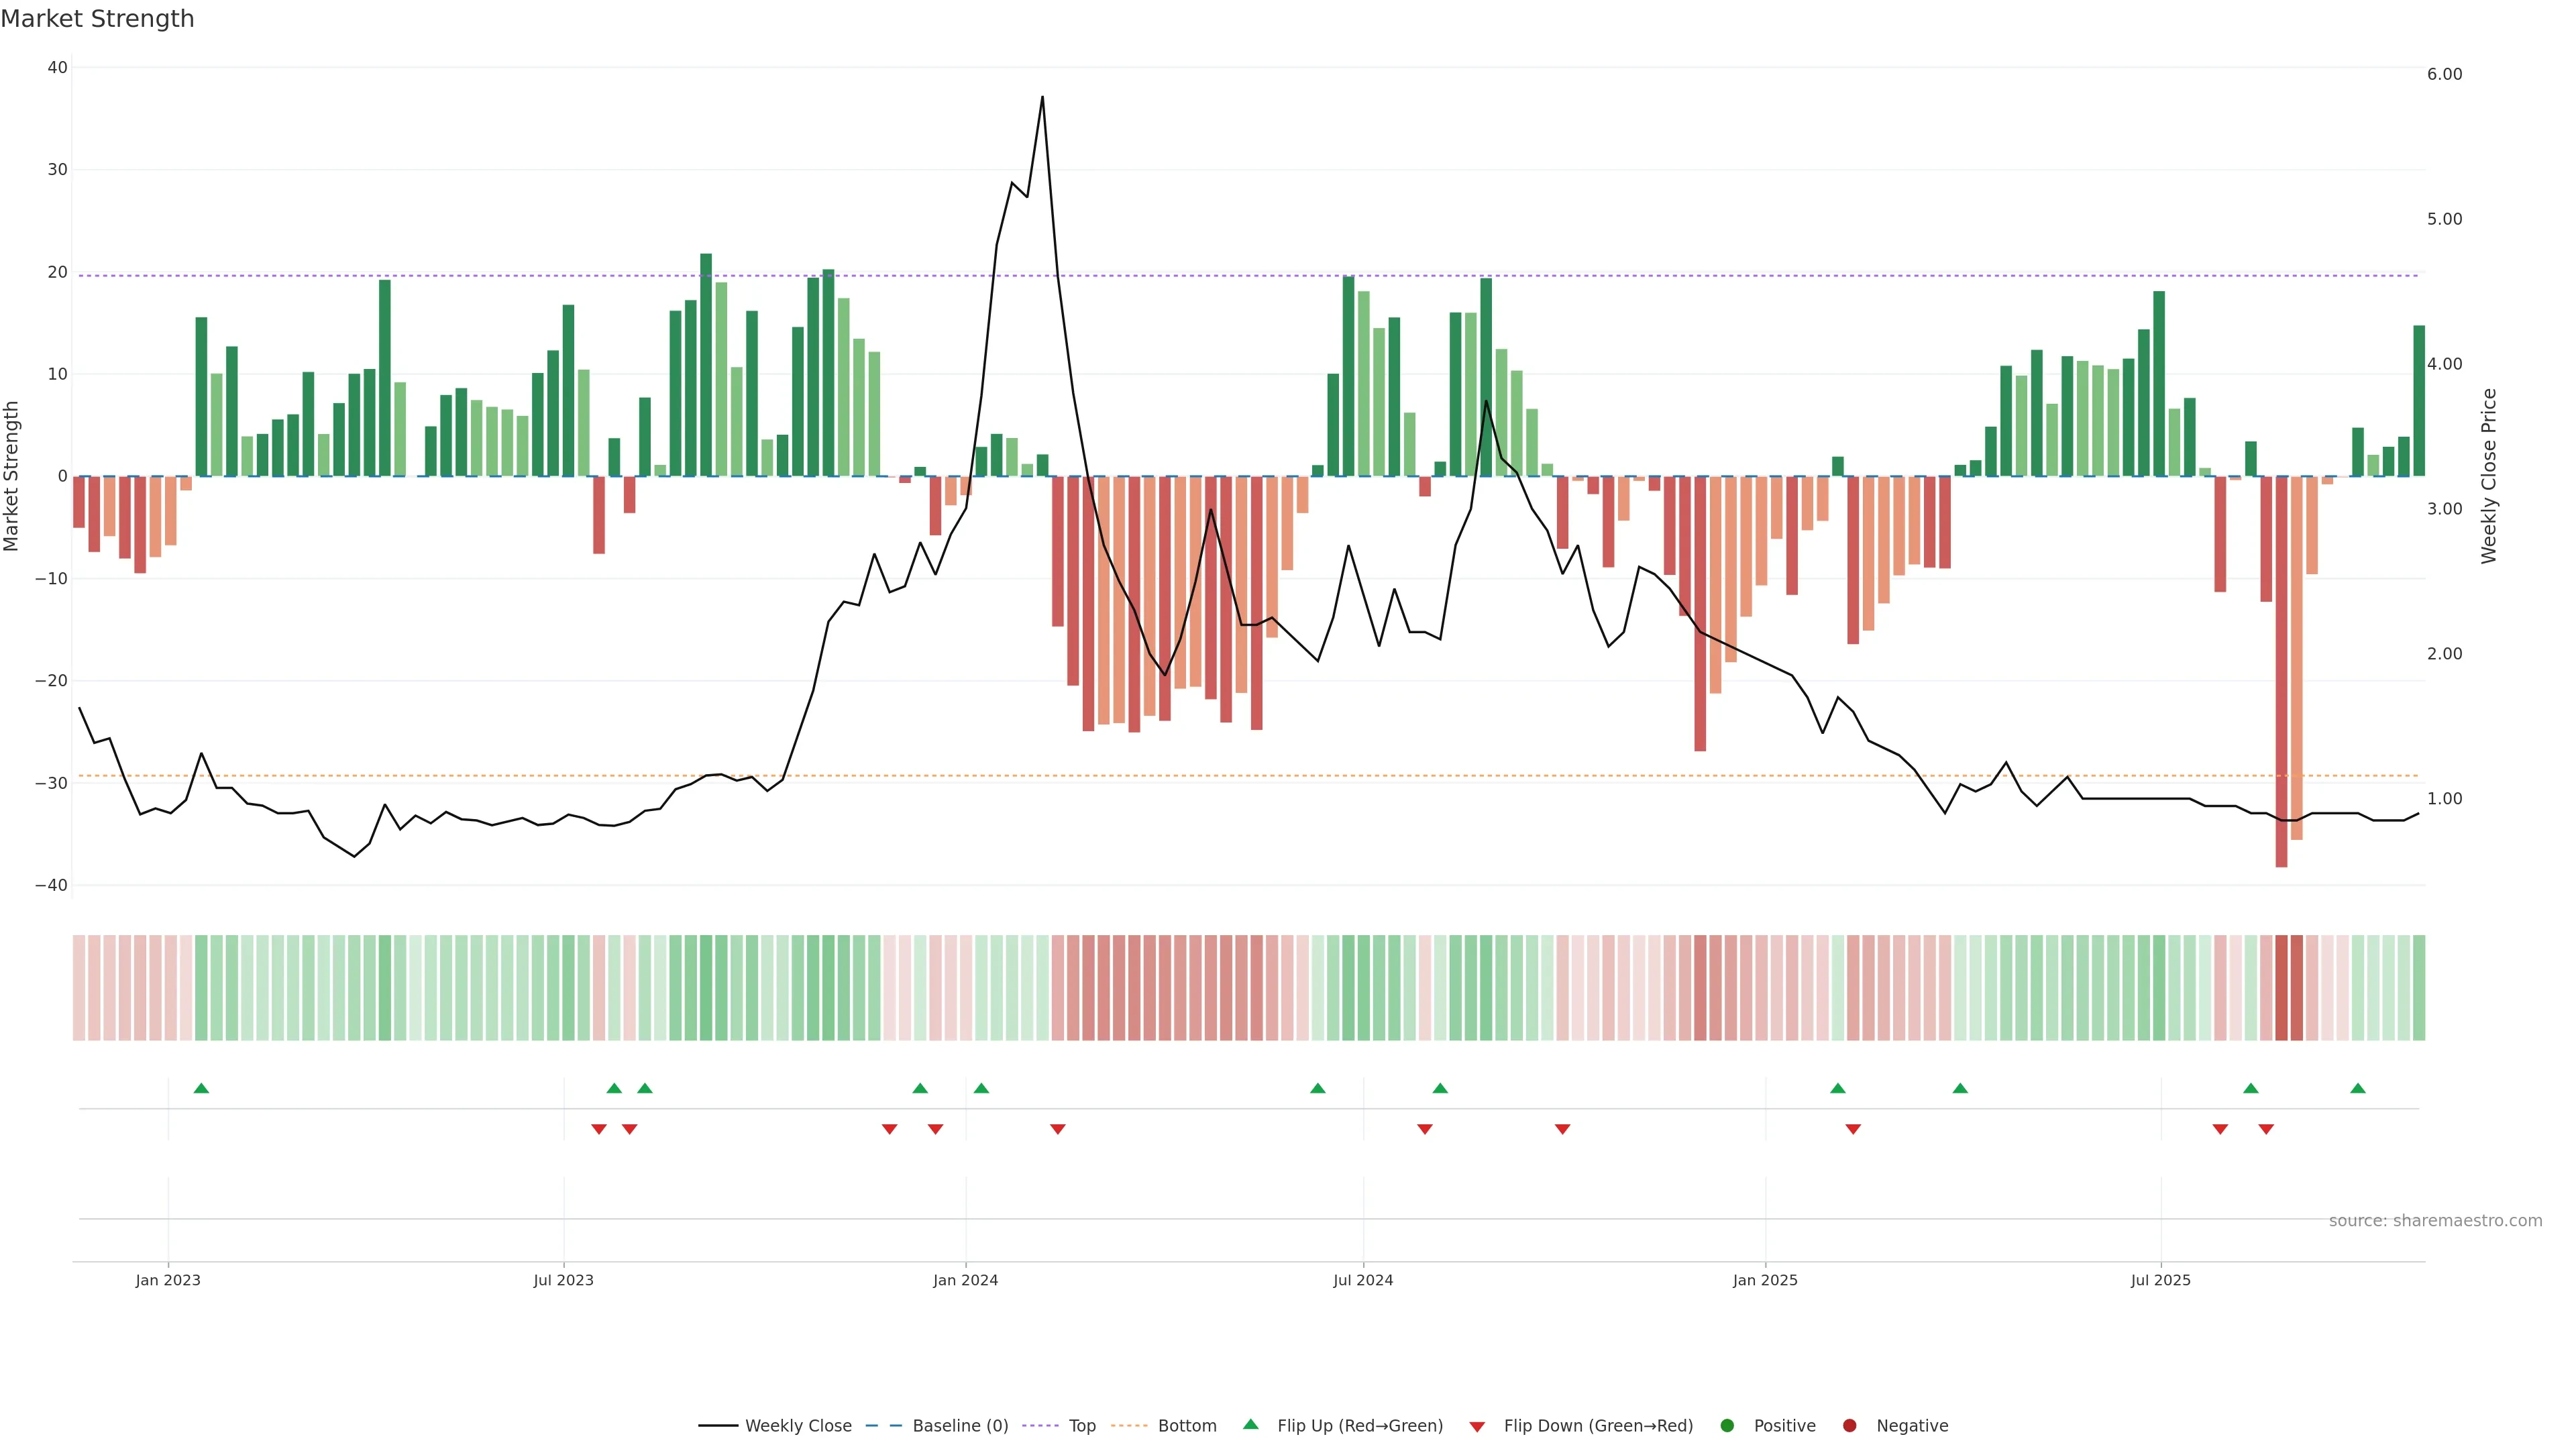Click the Jul 2025 x-axis label

(x=2160, y=1280)
